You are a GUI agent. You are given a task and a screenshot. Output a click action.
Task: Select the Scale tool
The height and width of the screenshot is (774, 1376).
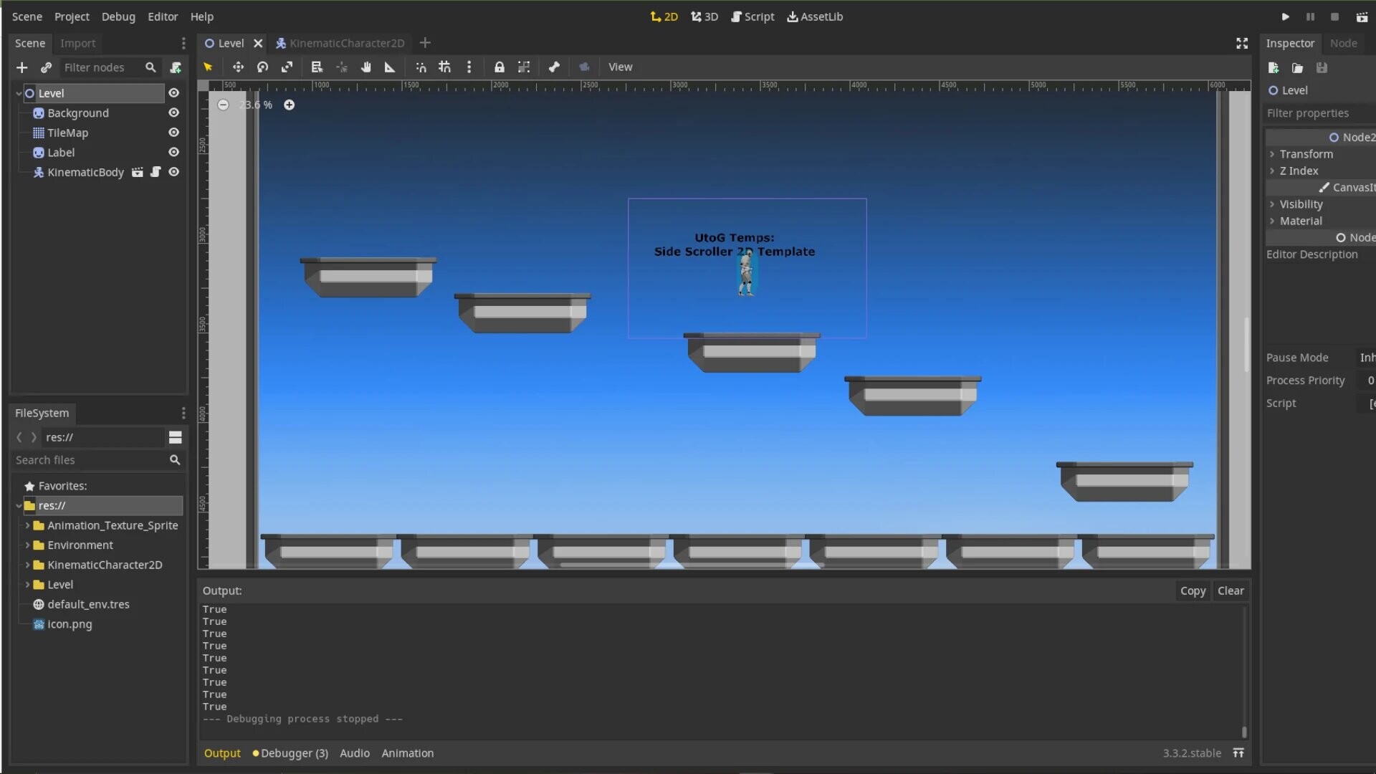[287, 67]
